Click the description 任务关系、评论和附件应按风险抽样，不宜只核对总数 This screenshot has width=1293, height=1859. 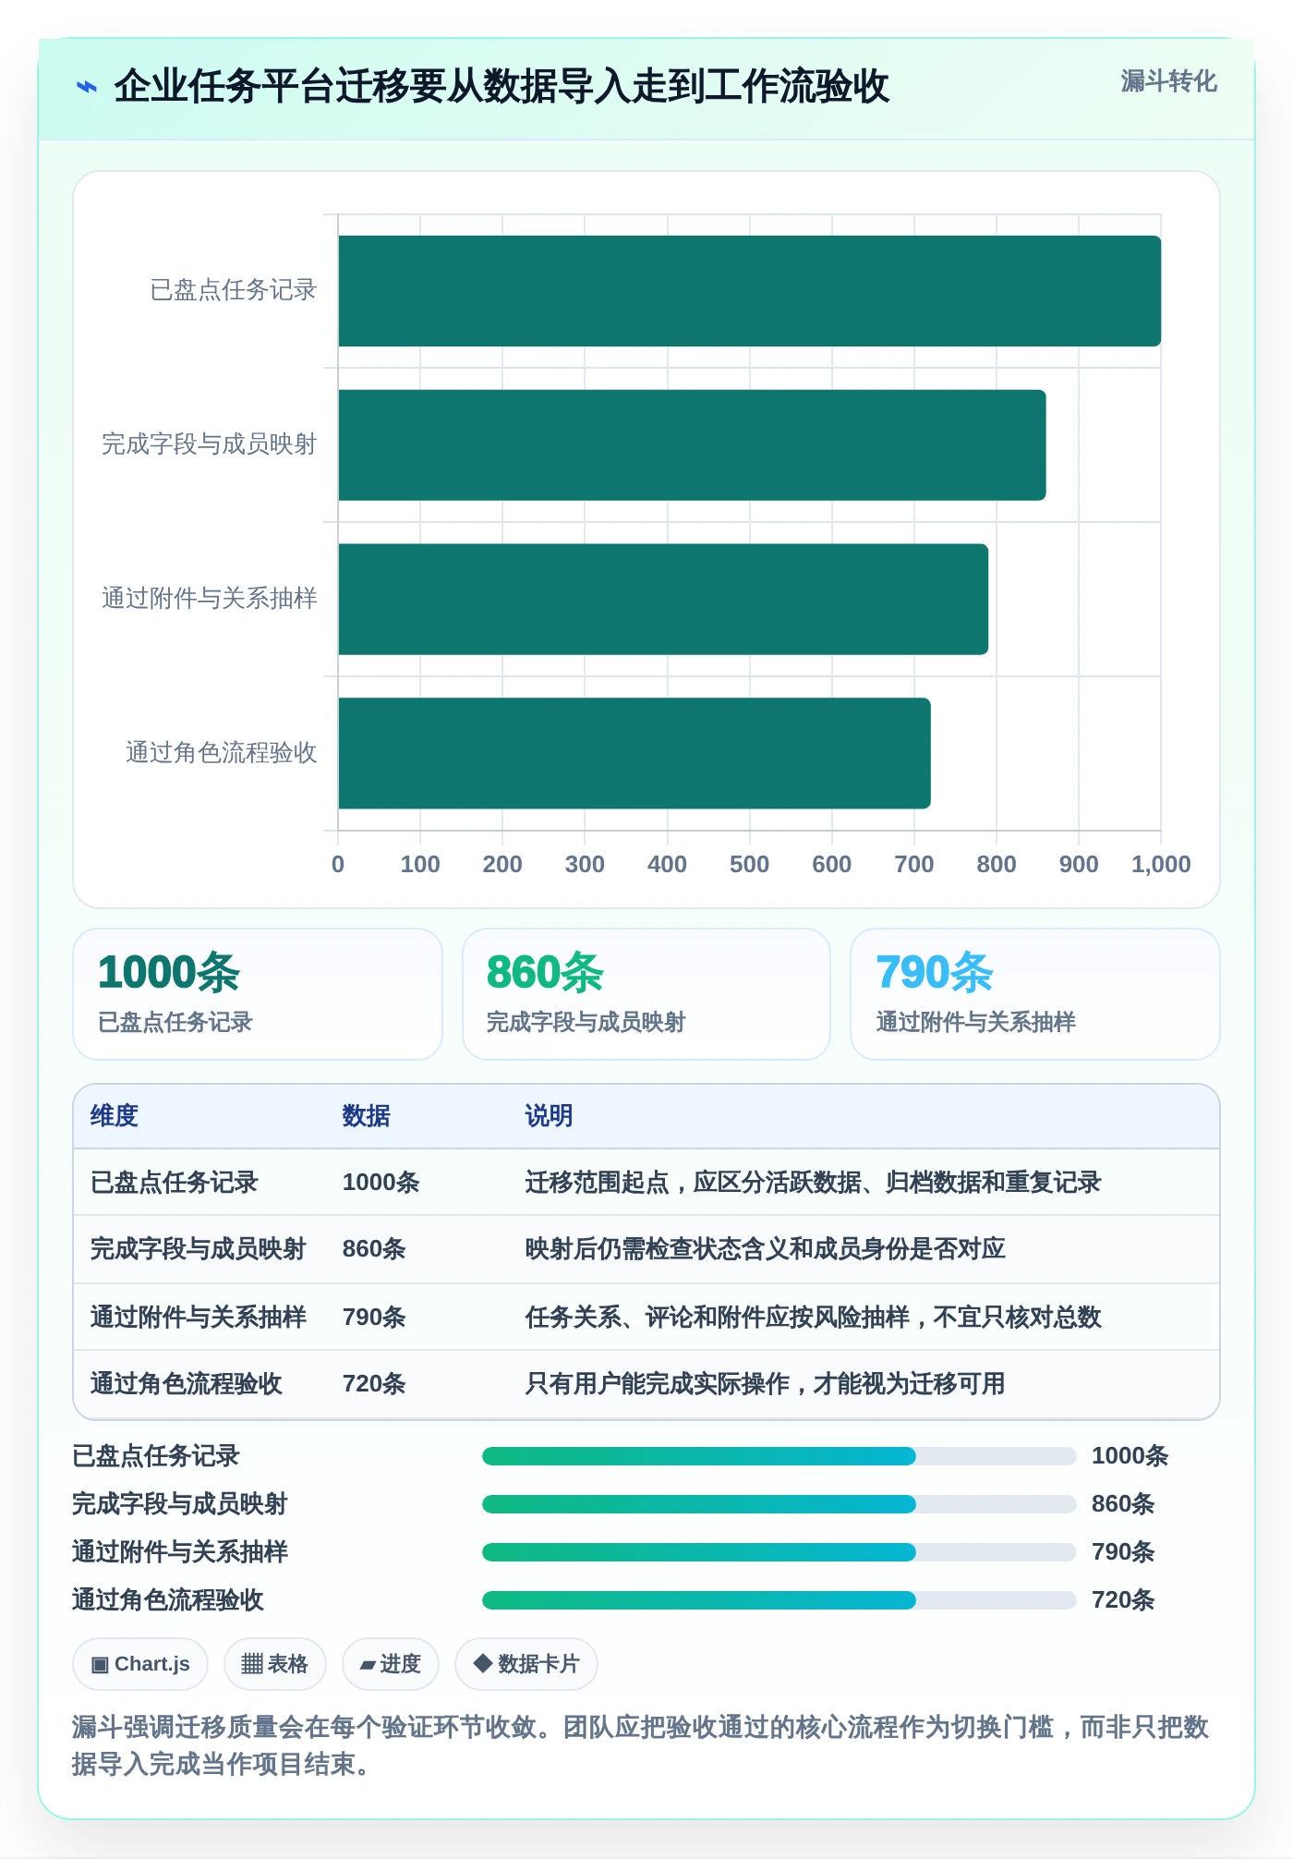tap(814, 1318)
